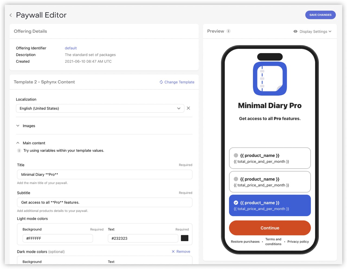The height and width of the screenshot is (269, 347).
Task: Open the Localization dropdown English (United States)
Action: pos(100,108)
